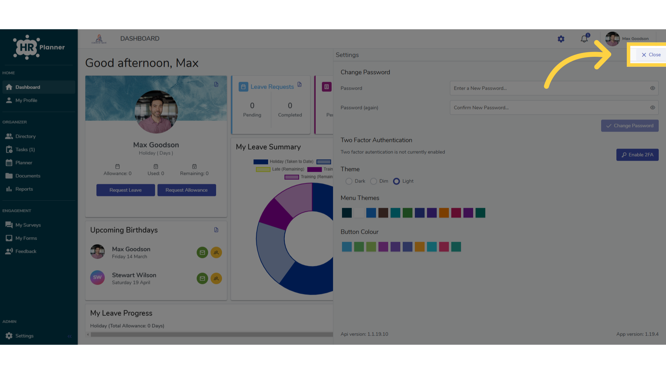Open Planner in the sidebar

39,163
